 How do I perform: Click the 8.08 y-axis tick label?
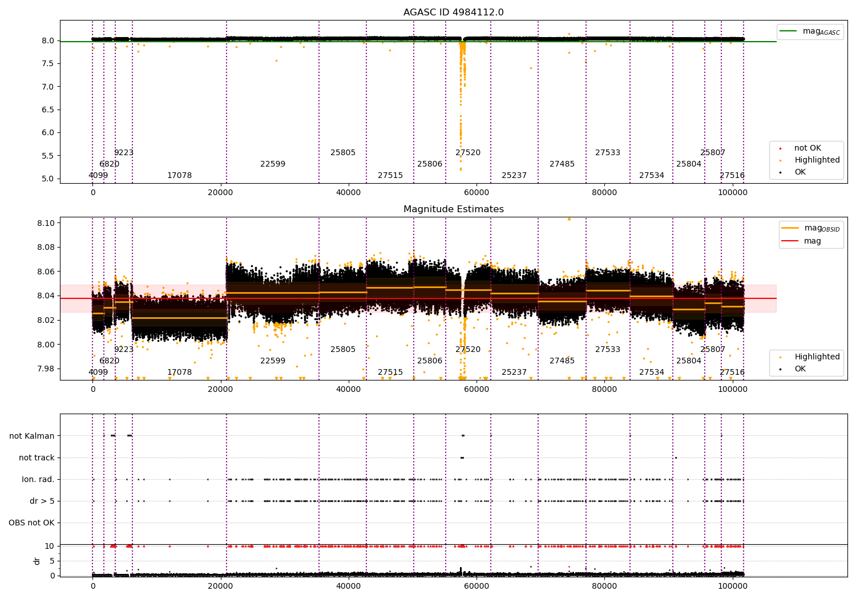tap(46, 248)
